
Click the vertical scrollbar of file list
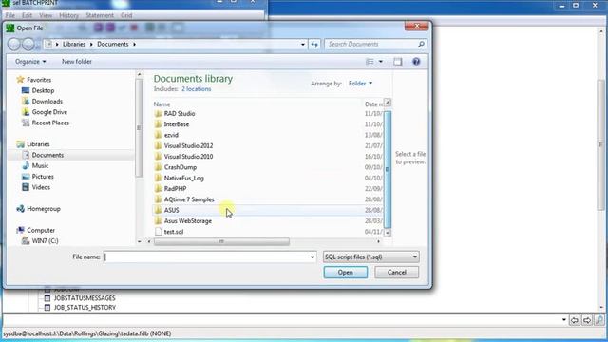tap(387, 169)
